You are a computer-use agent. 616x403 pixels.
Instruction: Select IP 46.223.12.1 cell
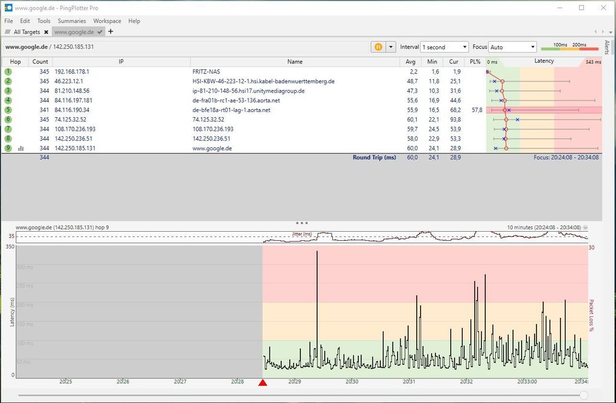point(68,81)
